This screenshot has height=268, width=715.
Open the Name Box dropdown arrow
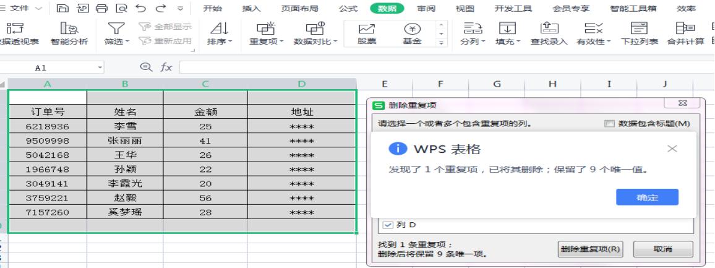pos(100,67)
